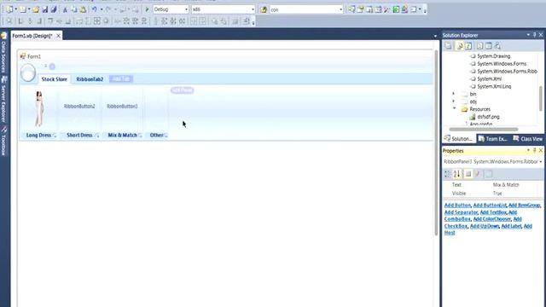The width and height of the screenshot is (546, 307).
Task: Open the Solution Explorer window icon in main toolbar
Action: tap(351, 9)
